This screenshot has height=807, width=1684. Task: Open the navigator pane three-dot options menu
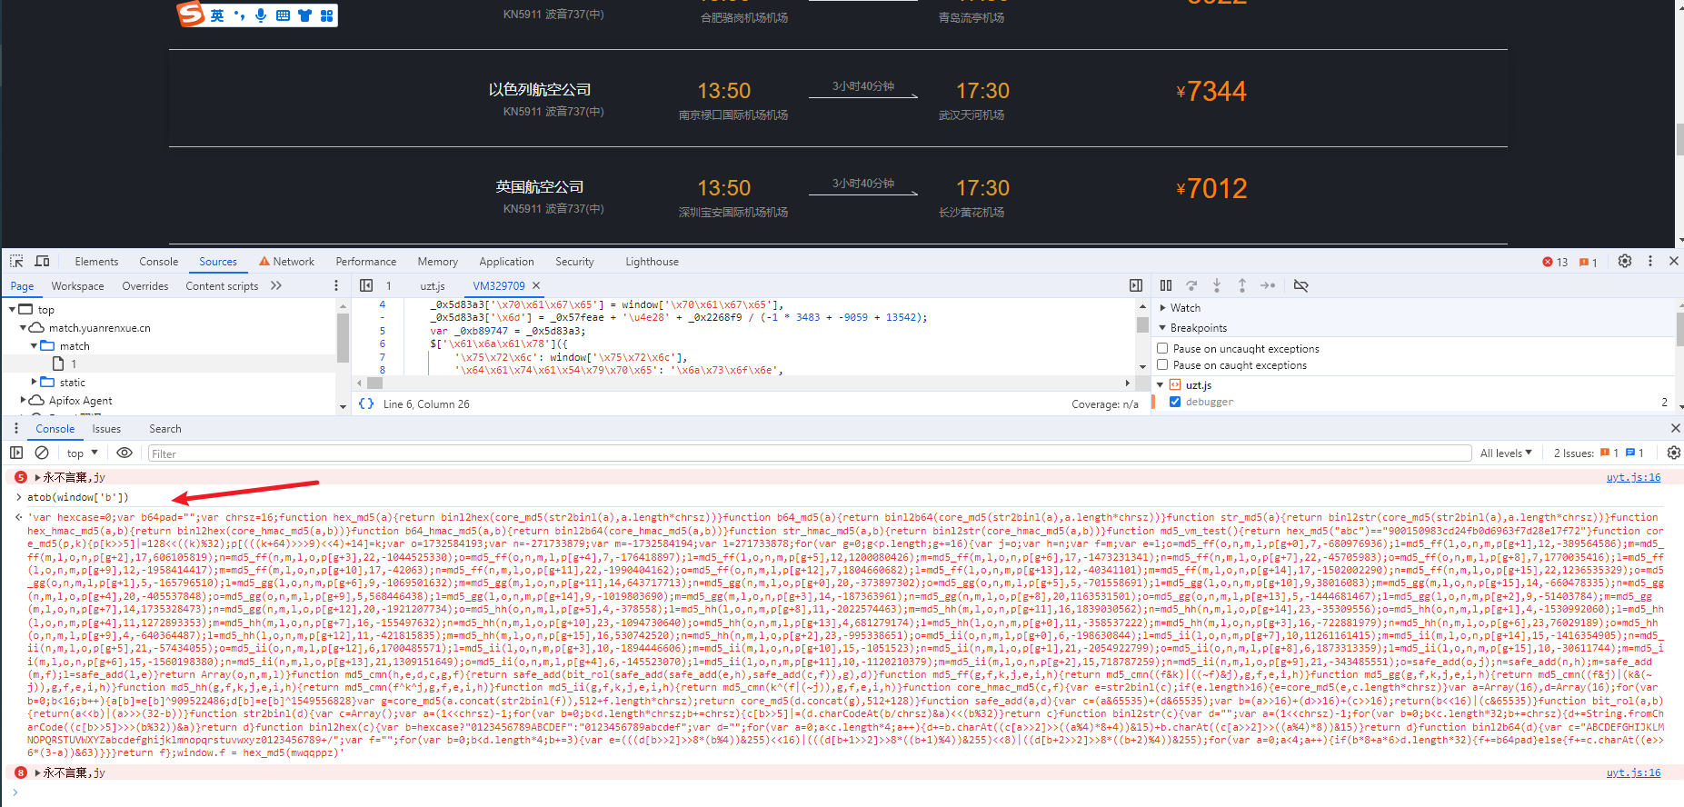336,285
